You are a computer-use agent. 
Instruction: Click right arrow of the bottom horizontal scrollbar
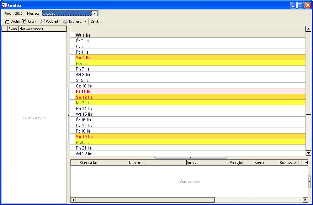coord(305,200)
